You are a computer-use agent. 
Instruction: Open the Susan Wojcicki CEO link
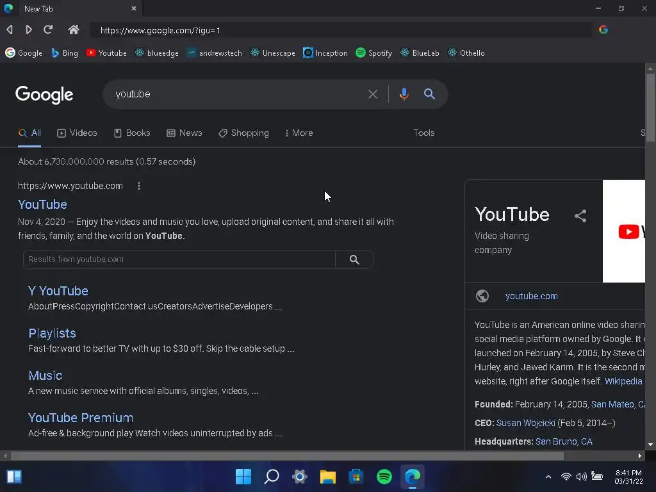(525, 423)
